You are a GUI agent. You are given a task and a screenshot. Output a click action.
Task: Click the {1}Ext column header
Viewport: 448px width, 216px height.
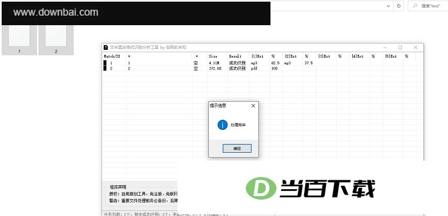point(259,56)
